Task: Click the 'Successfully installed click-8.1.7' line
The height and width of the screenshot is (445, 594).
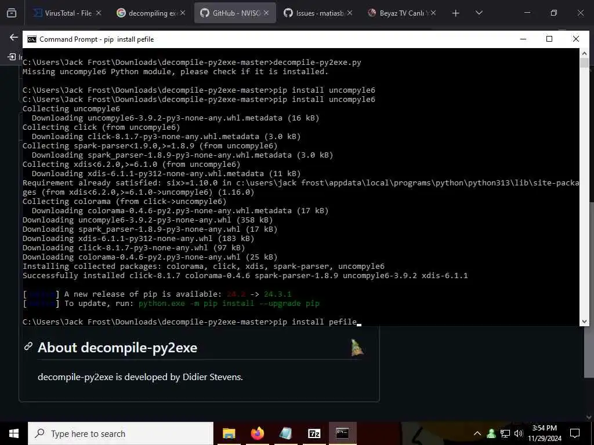Action: (x=245, y=275)
